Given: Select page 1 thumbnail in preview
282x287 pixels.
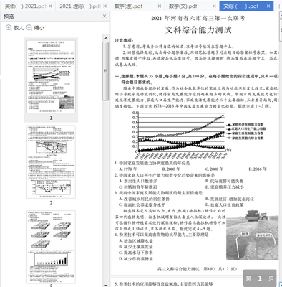Looking at the screenshot, I should click(x=51, y=76).
